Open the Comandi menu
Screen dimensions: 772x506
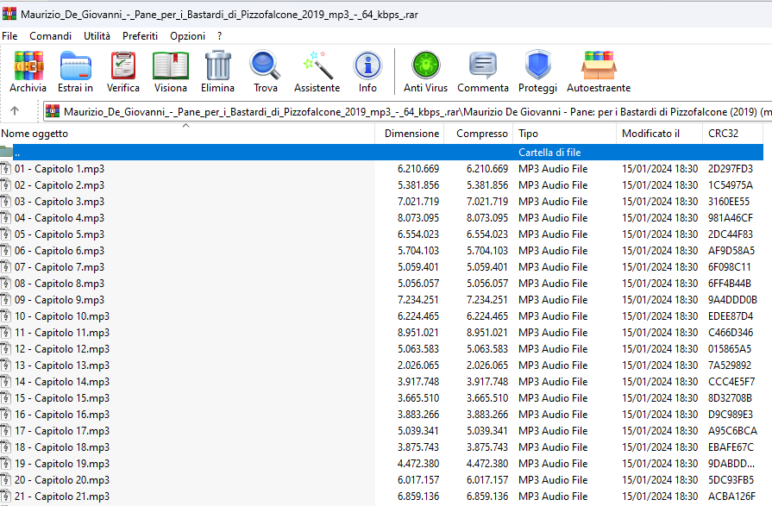[x=50, y=36]
